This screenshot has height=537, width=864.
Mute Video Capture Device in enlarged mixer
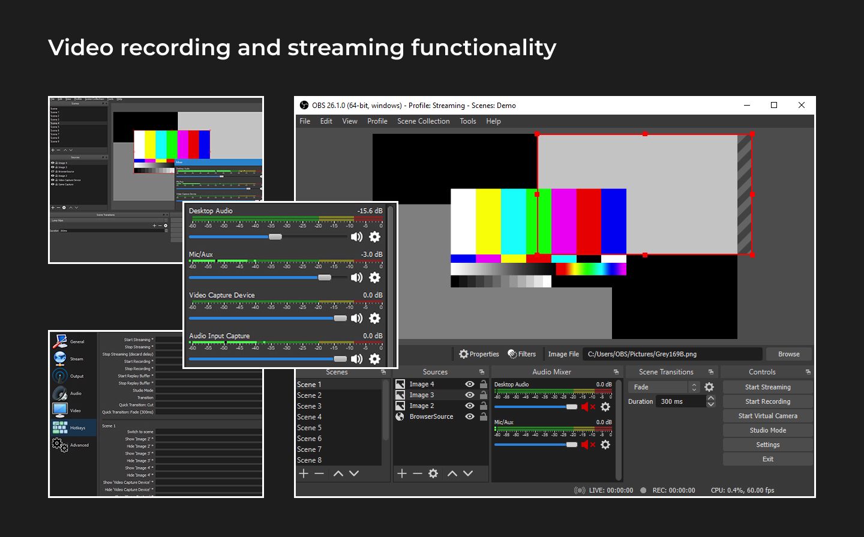[x=356, y=318]
